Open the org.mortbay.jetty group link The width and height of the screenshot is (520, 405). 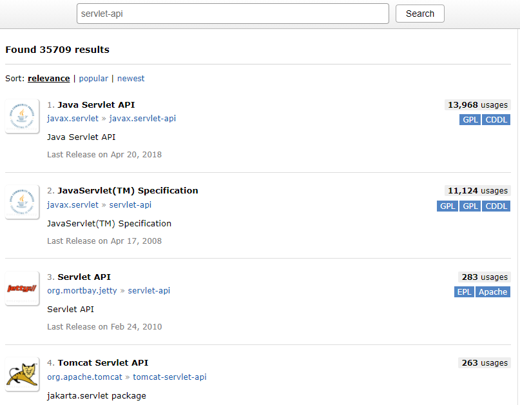82,291
